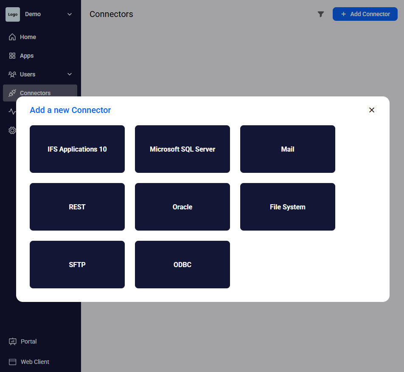Click the Connectors plug icon

click(x=12, y=93)
